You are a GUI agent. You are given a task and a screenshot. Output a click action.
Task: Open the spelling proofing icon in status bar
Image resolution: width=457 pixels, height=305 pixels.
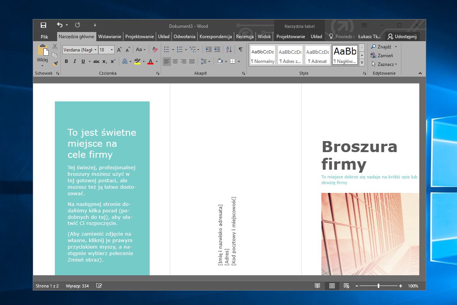click(x=99, y=286)
